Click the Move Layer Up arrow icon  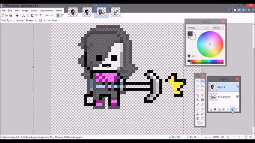228,110
